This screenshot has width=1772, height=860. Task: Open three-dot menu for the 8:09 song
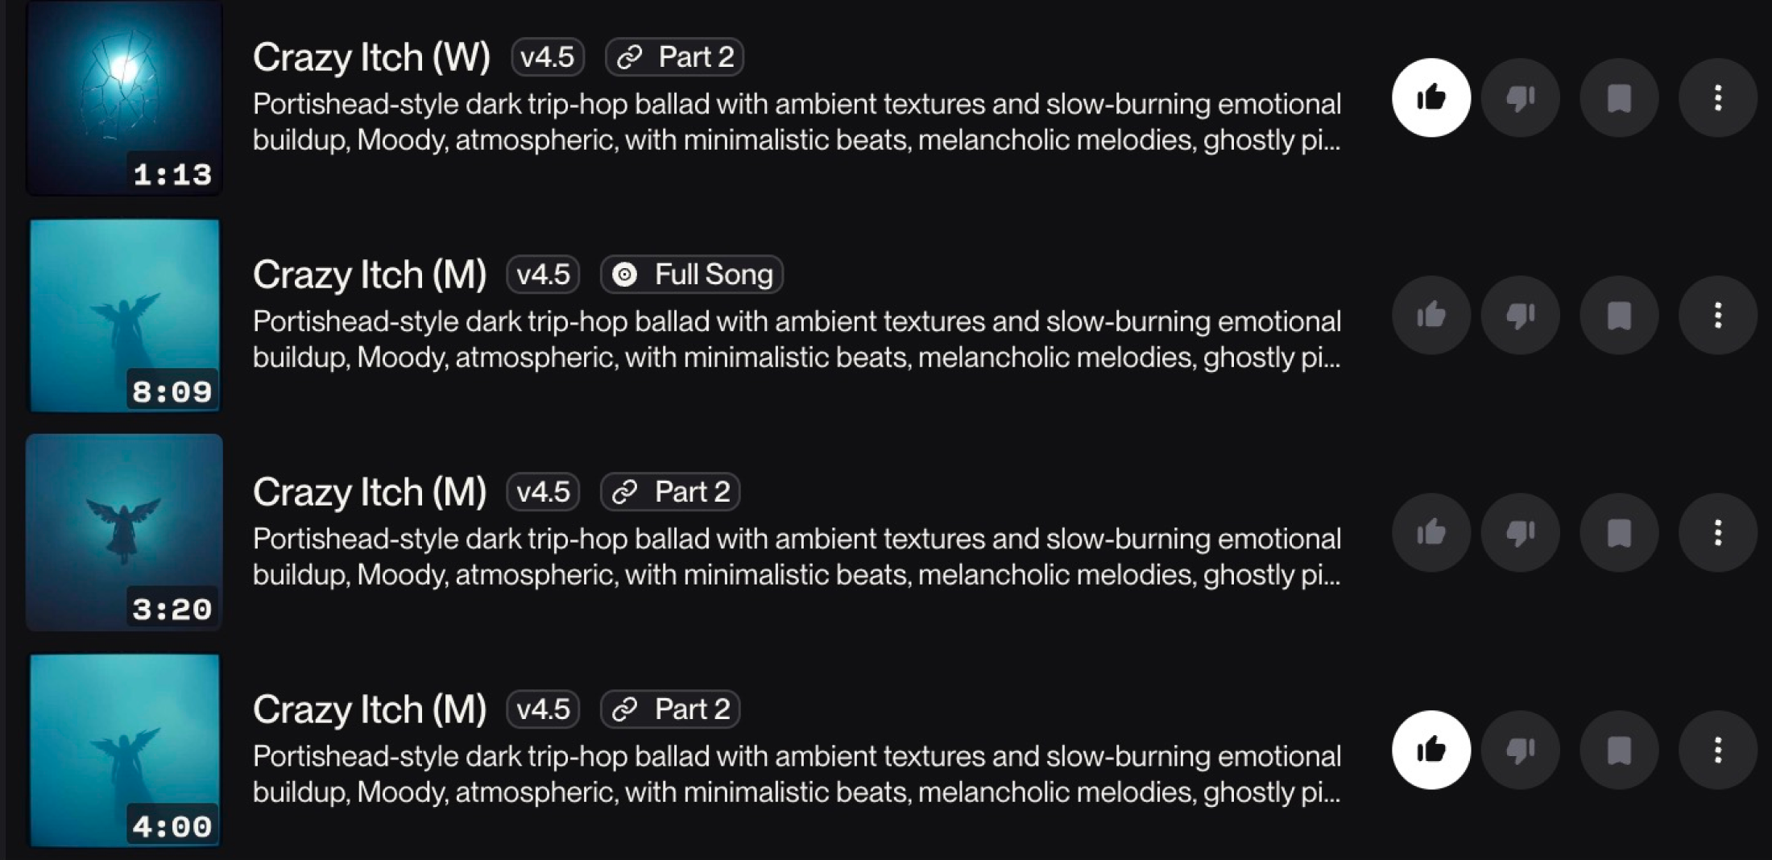(x=1717, y=315)
